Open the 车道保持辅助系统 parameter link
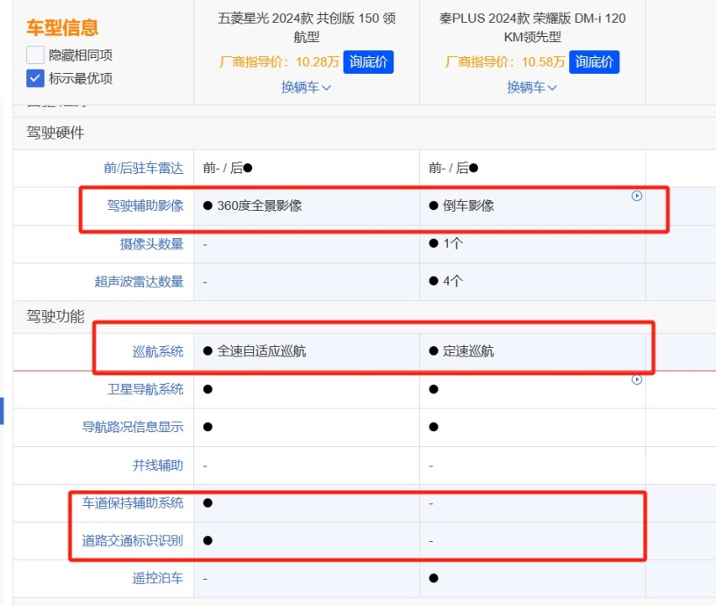This screenshot has height=606, width=716. pyautogui.click(x=133, y=503)
